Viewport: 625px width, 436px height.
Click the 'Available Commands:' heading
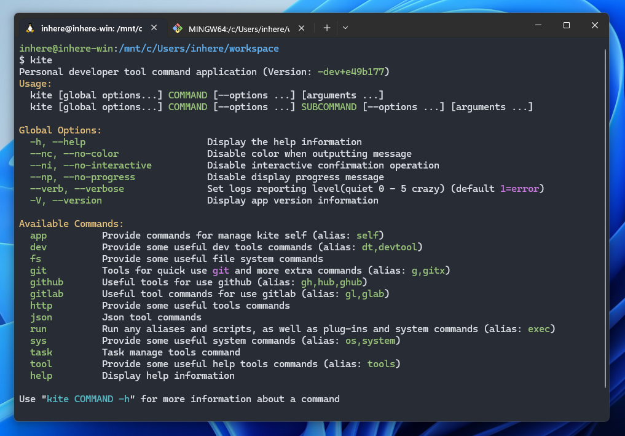click(x=71, y=224)
